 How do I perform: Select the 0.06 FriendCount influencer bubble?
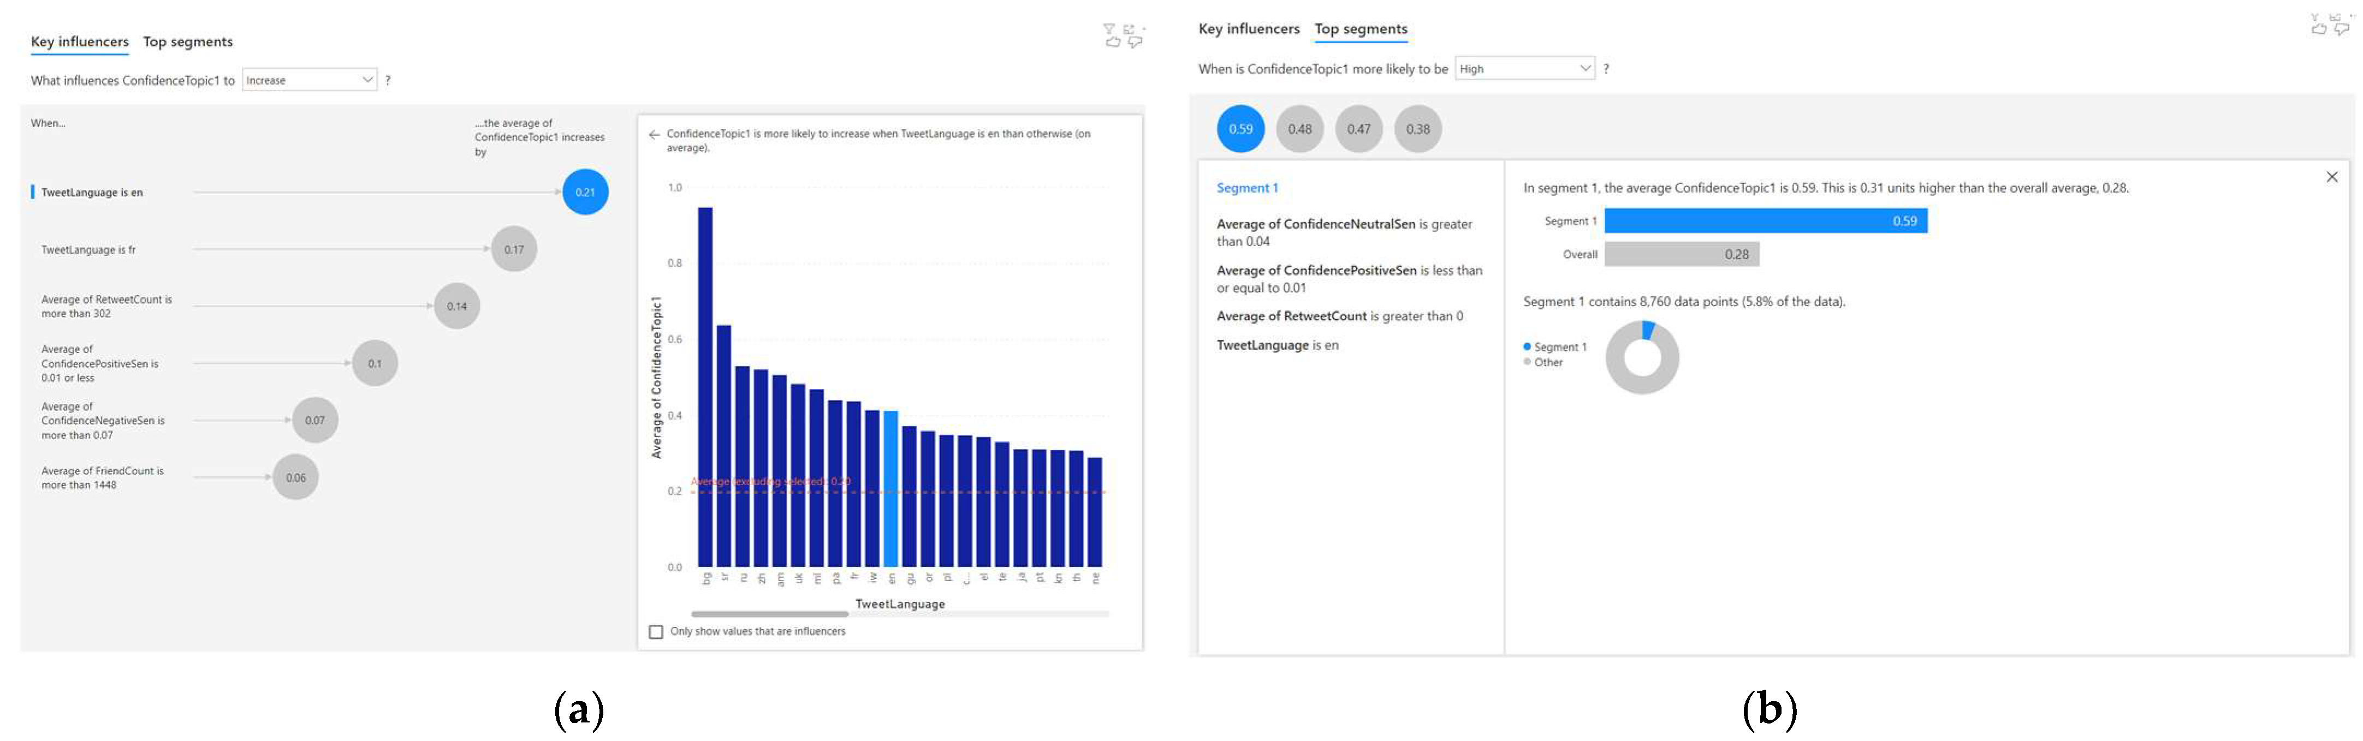coord(295,478)
